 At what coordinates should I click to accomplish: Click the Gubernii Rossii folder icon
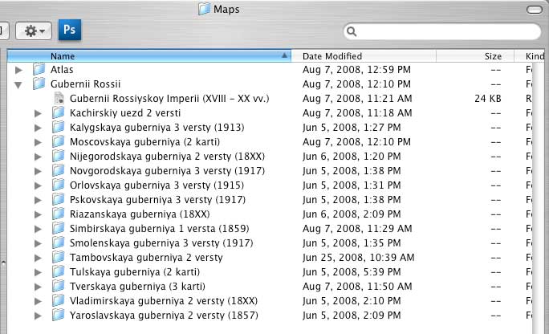coord(39,84)
